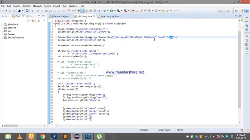Toggle Show Whitespace Characters pilcrow icon

coord(99,11)
